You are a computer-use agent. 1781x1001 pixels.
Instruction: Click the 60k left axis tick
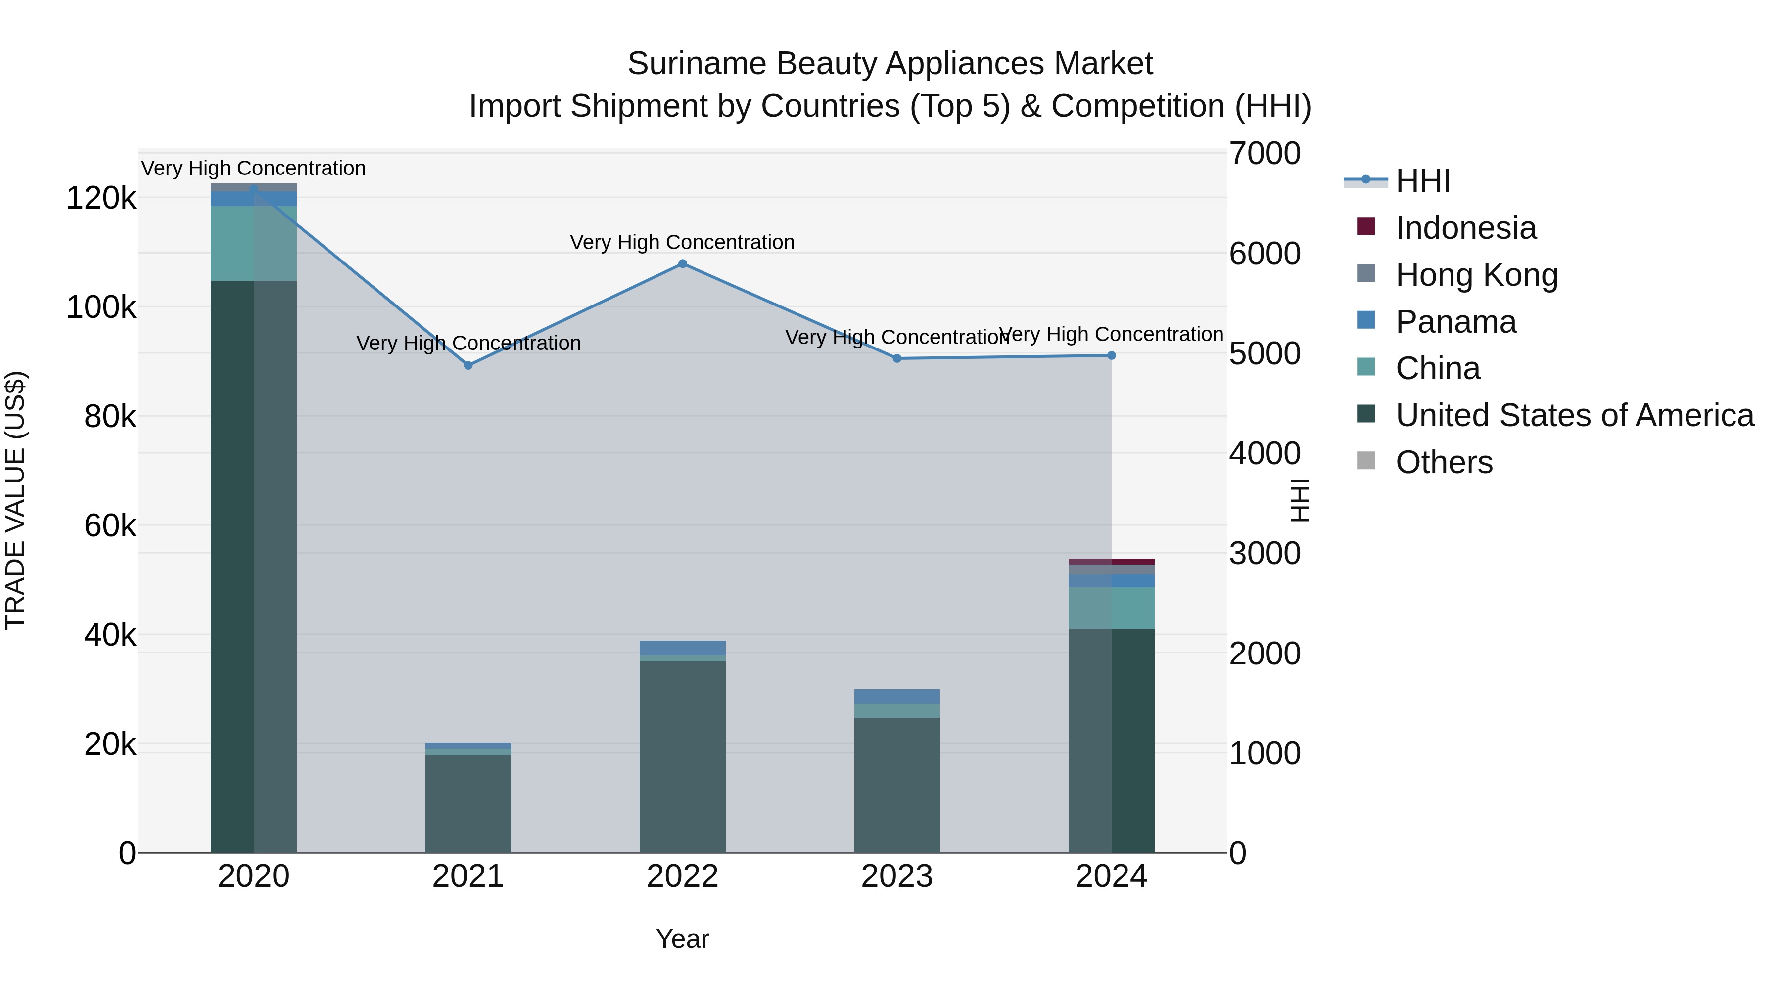(x=110, y=526)
